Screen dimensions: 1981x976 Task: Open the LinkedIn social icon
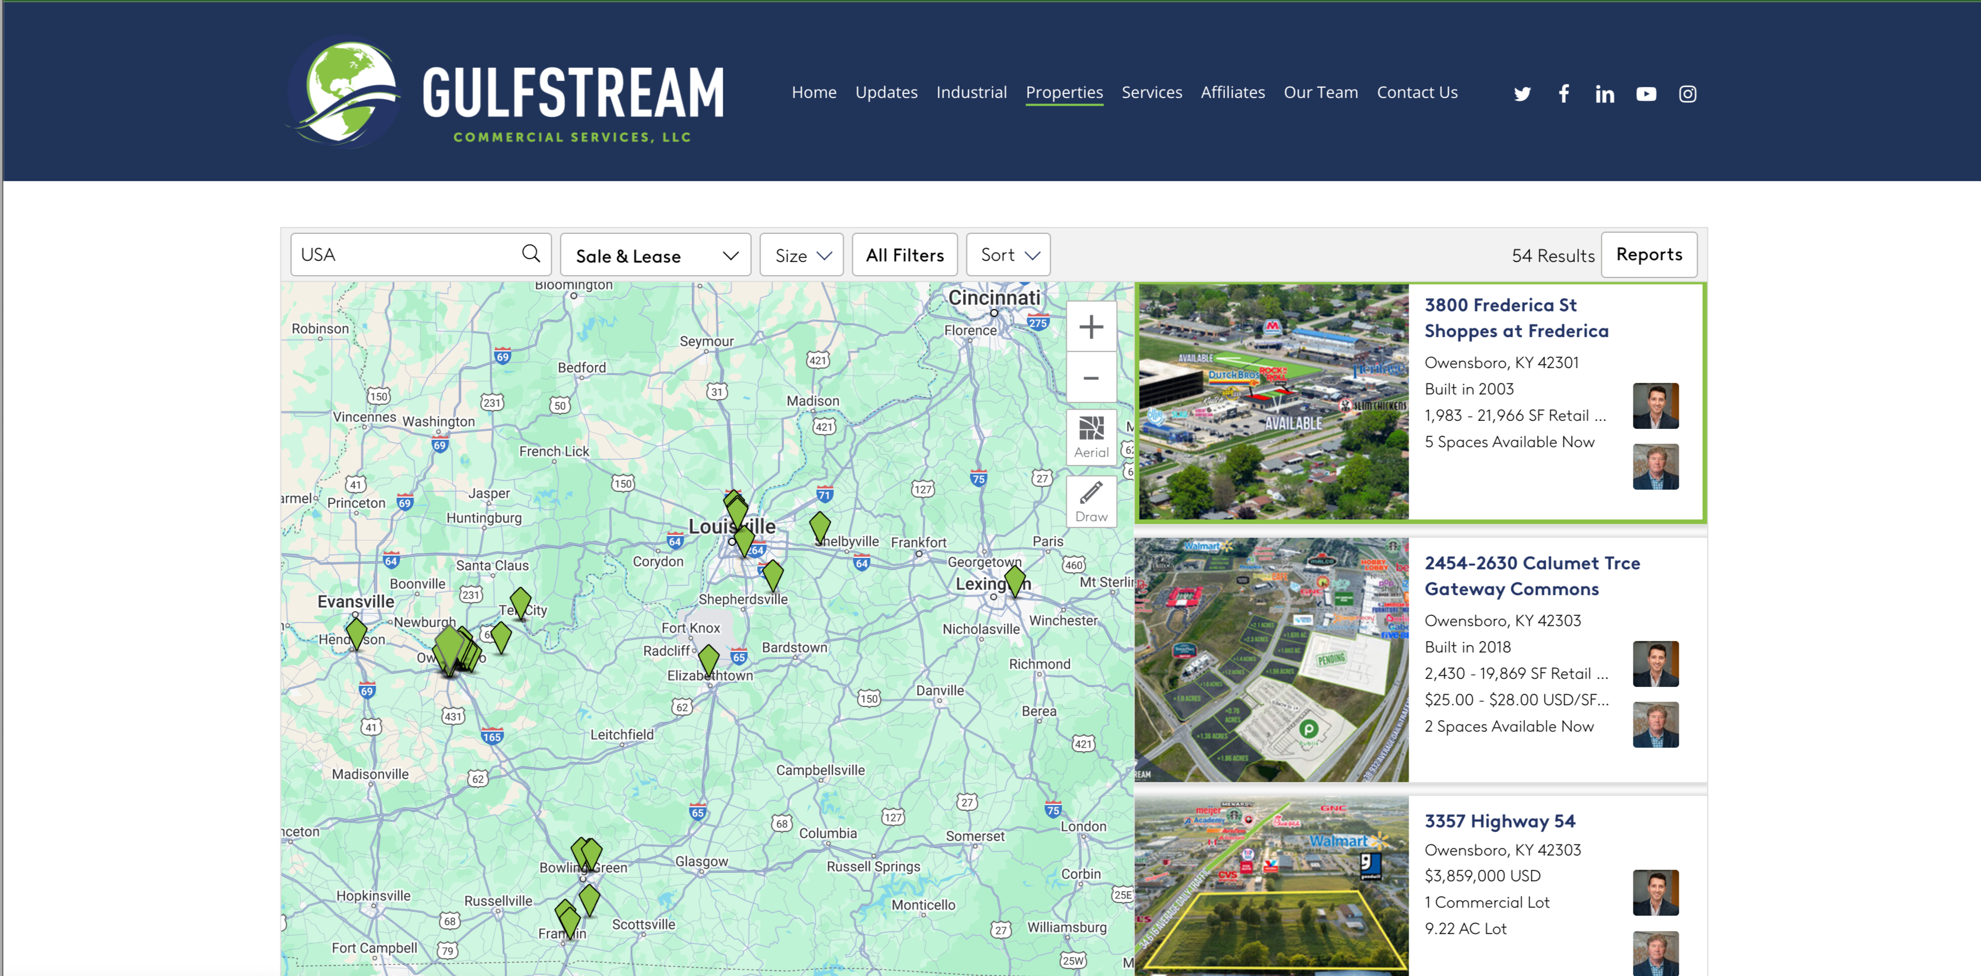(1604, 94)
